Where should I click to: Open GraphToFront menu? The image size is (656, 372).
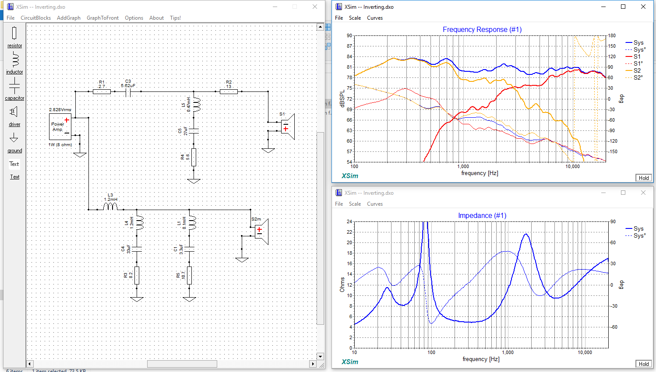(x=102, y=18)
